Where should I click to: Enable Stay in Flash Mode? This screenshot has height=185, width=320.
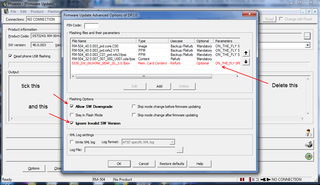pyautogui.click(x=72, y=115)
